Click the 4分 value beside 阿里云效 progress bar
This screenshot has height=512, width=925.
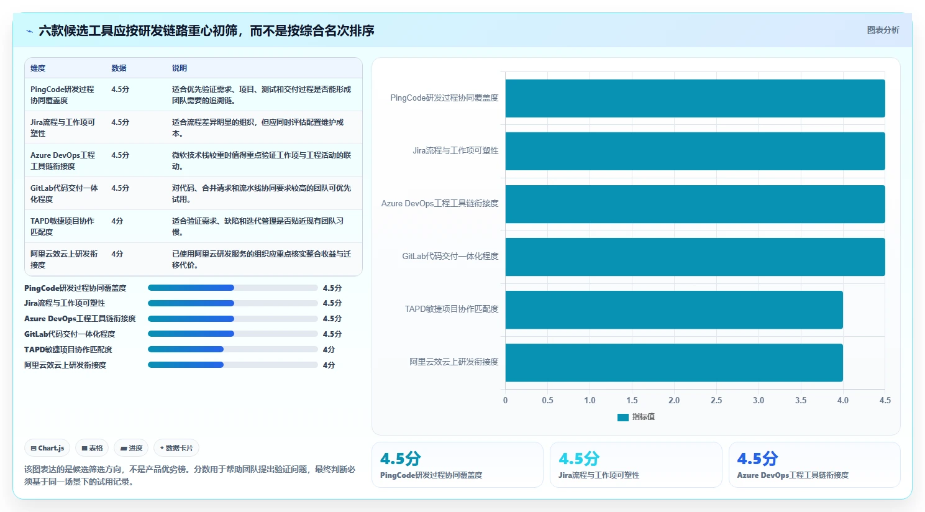[329, 365]
